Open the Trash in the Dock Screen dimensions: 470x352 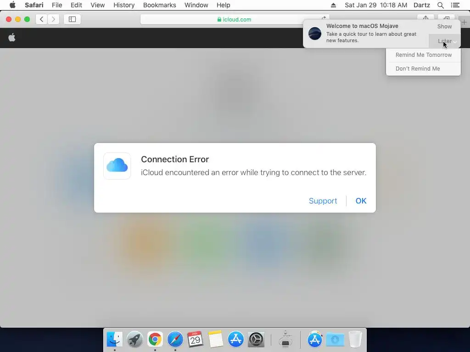355,340
